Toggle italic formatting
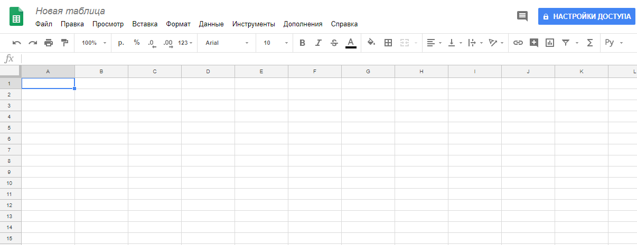637x245 pixels. click(x=318, y=43)
